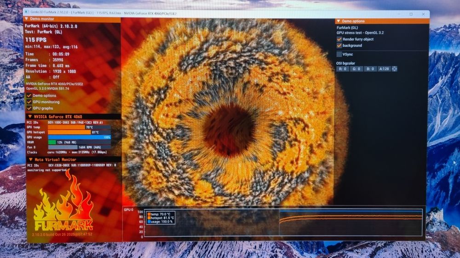Uncheck the GPU monitoring checkbox
Screen dimensions: 460x258
point(29,102)
